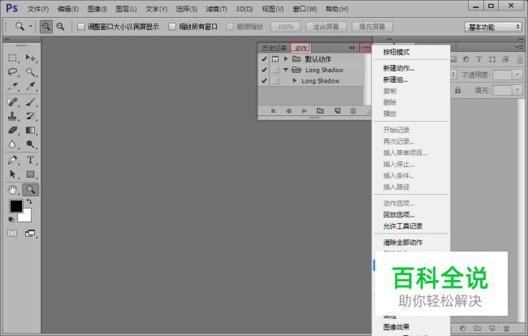Select the Hand tool

(x=13, y=190)
